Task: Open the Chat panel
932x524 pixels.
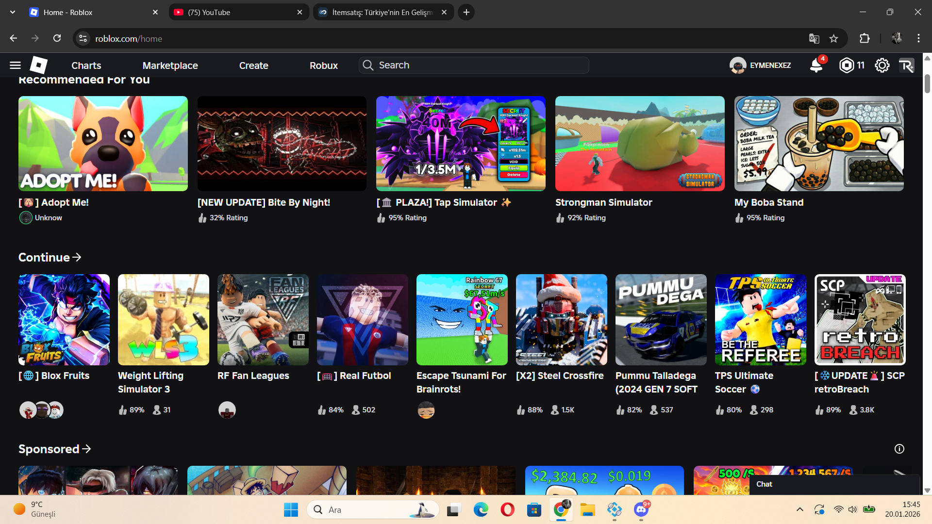Action: tap(835, 484)
